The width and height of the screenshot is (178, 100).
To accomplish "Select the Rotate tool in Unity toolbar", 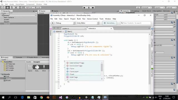I will [12, 7].
